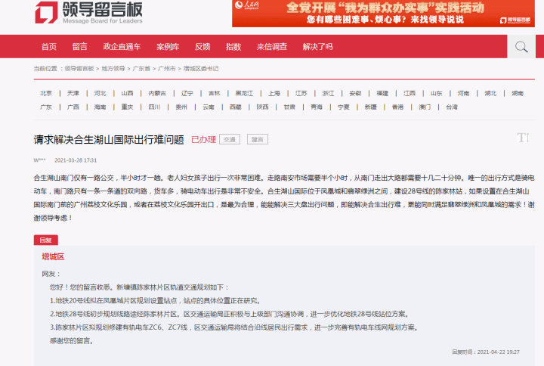Select the 贵州 region link
The image size is (544, 366).
pos(181,107)
